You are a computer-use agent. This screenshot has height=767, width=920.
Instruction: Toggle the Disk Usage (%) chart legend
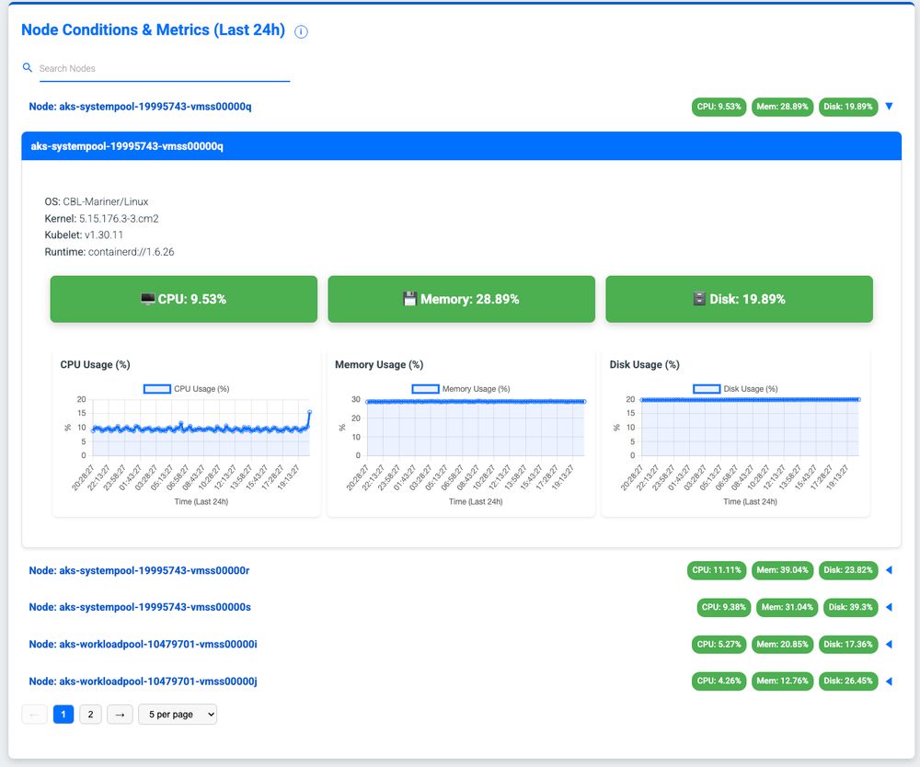tap(736, 389)
